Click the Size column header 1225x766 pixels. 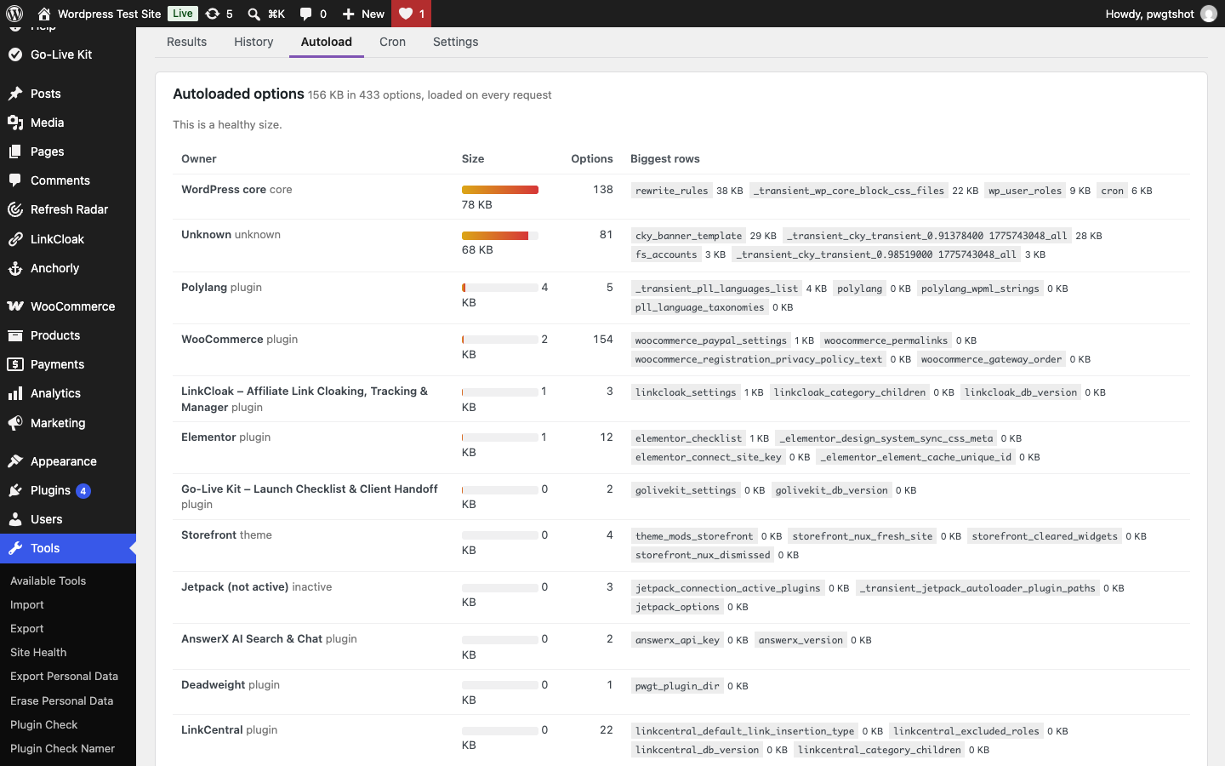point(473,158)
